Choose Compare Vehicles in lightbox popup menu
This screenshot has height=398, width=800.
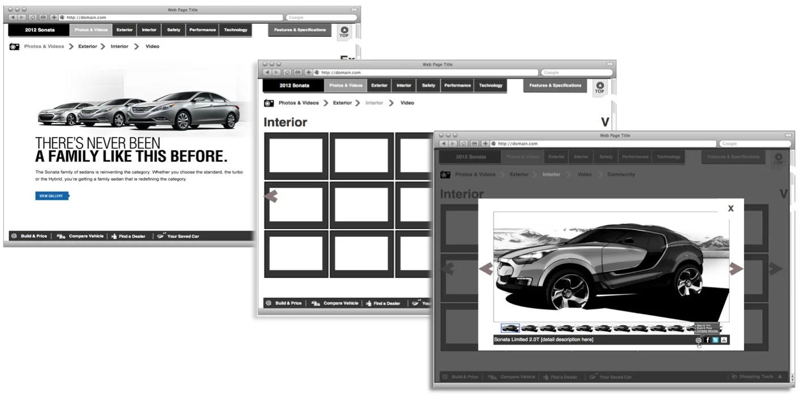[707, 331]
